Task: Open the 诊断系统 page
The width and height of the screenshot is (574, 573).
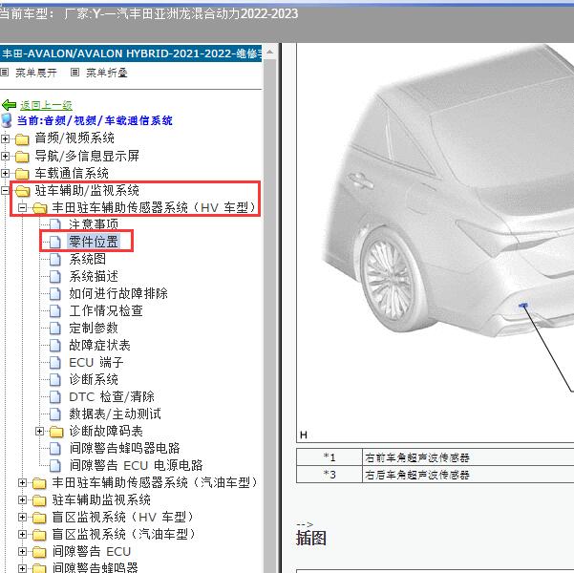Action: (94, 379)
